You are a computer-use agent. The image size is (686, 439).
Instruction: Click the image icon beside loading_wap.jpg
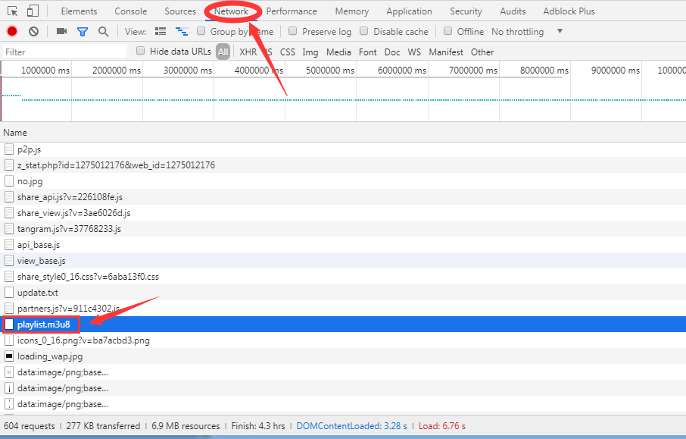coord(9,356)
